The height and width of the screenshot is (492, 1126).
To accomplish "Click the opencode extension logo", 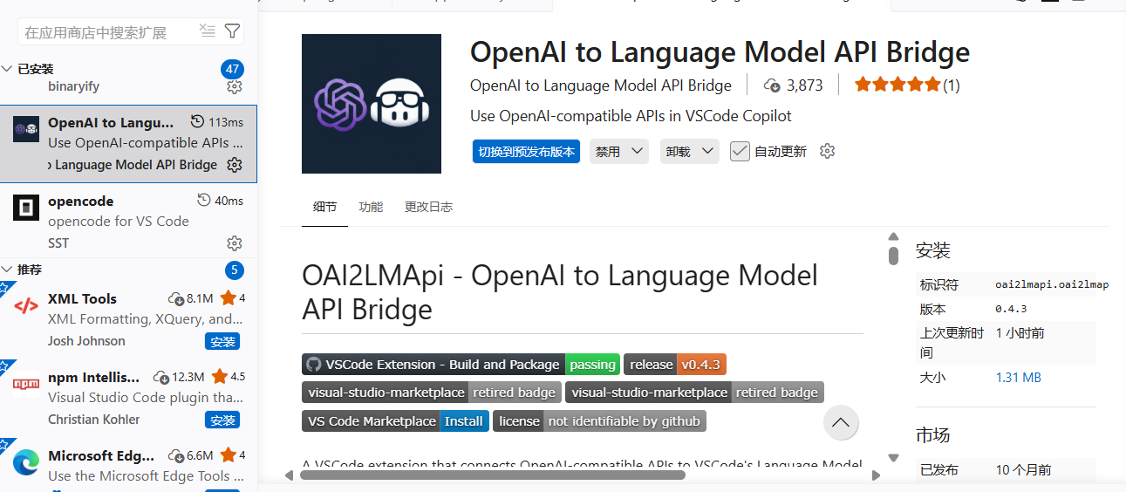I will [x=26, y=208].
